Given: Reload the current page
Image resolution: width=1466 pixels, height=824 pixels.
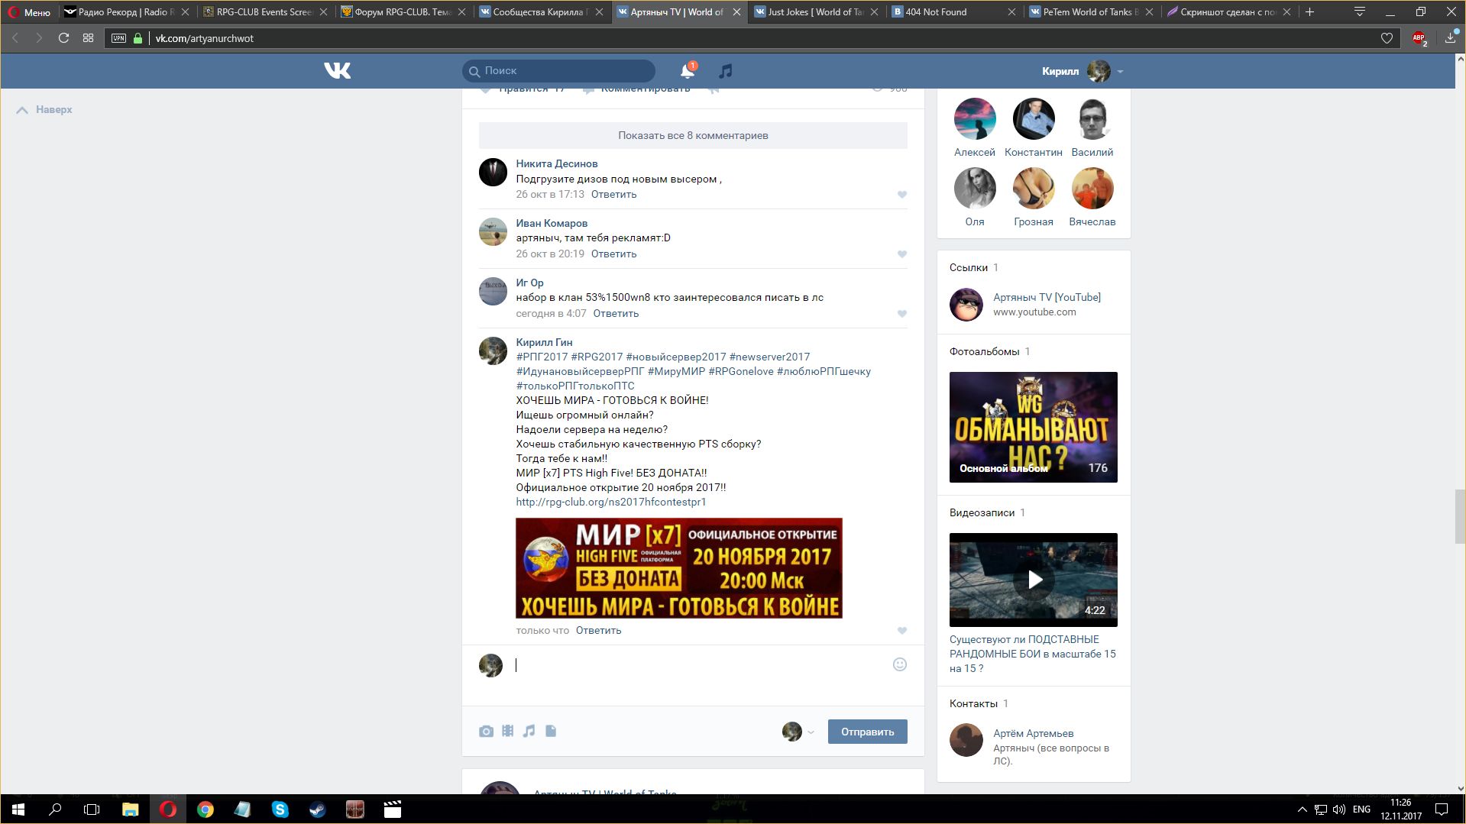Looking at the screenshot, I should tap(64, 38).
